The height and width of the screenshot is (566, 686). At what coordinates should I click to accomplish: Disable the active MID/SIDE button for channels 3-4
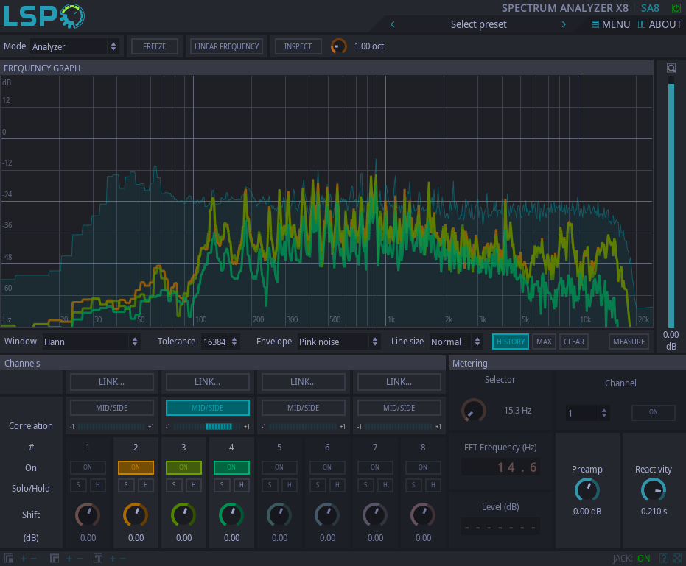tap(208, 408)
